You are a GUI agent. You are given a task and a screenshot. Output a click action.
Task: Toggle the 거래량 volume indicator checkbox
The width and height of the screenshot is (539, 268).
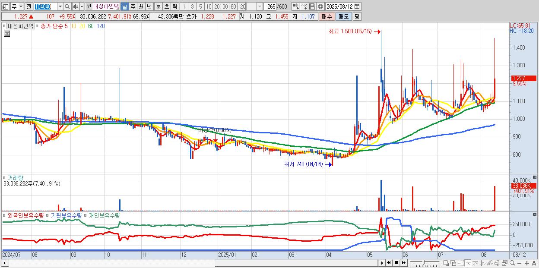pyautogui.click(x=5, y=177)
